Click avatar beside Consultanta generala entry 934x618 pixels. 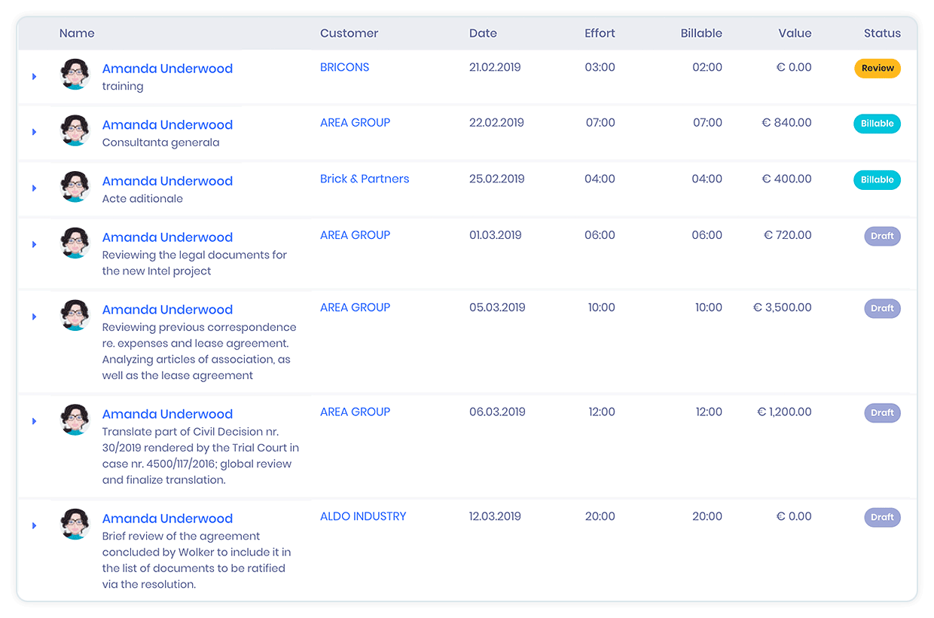pyautogui.click(x=75, y=130)
